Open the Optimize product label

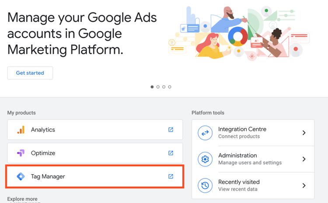coord(43,153)
